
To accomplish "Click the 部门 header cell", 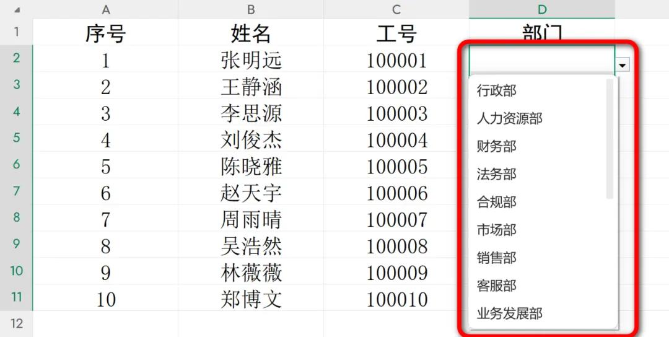I will (x=542, y=32).
